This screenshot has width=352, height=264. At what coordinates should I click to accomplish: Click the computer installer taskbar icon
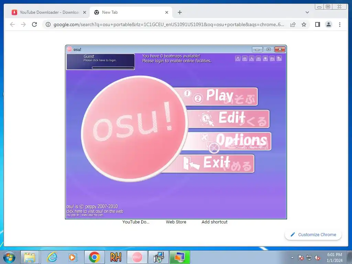coord(158,257)
